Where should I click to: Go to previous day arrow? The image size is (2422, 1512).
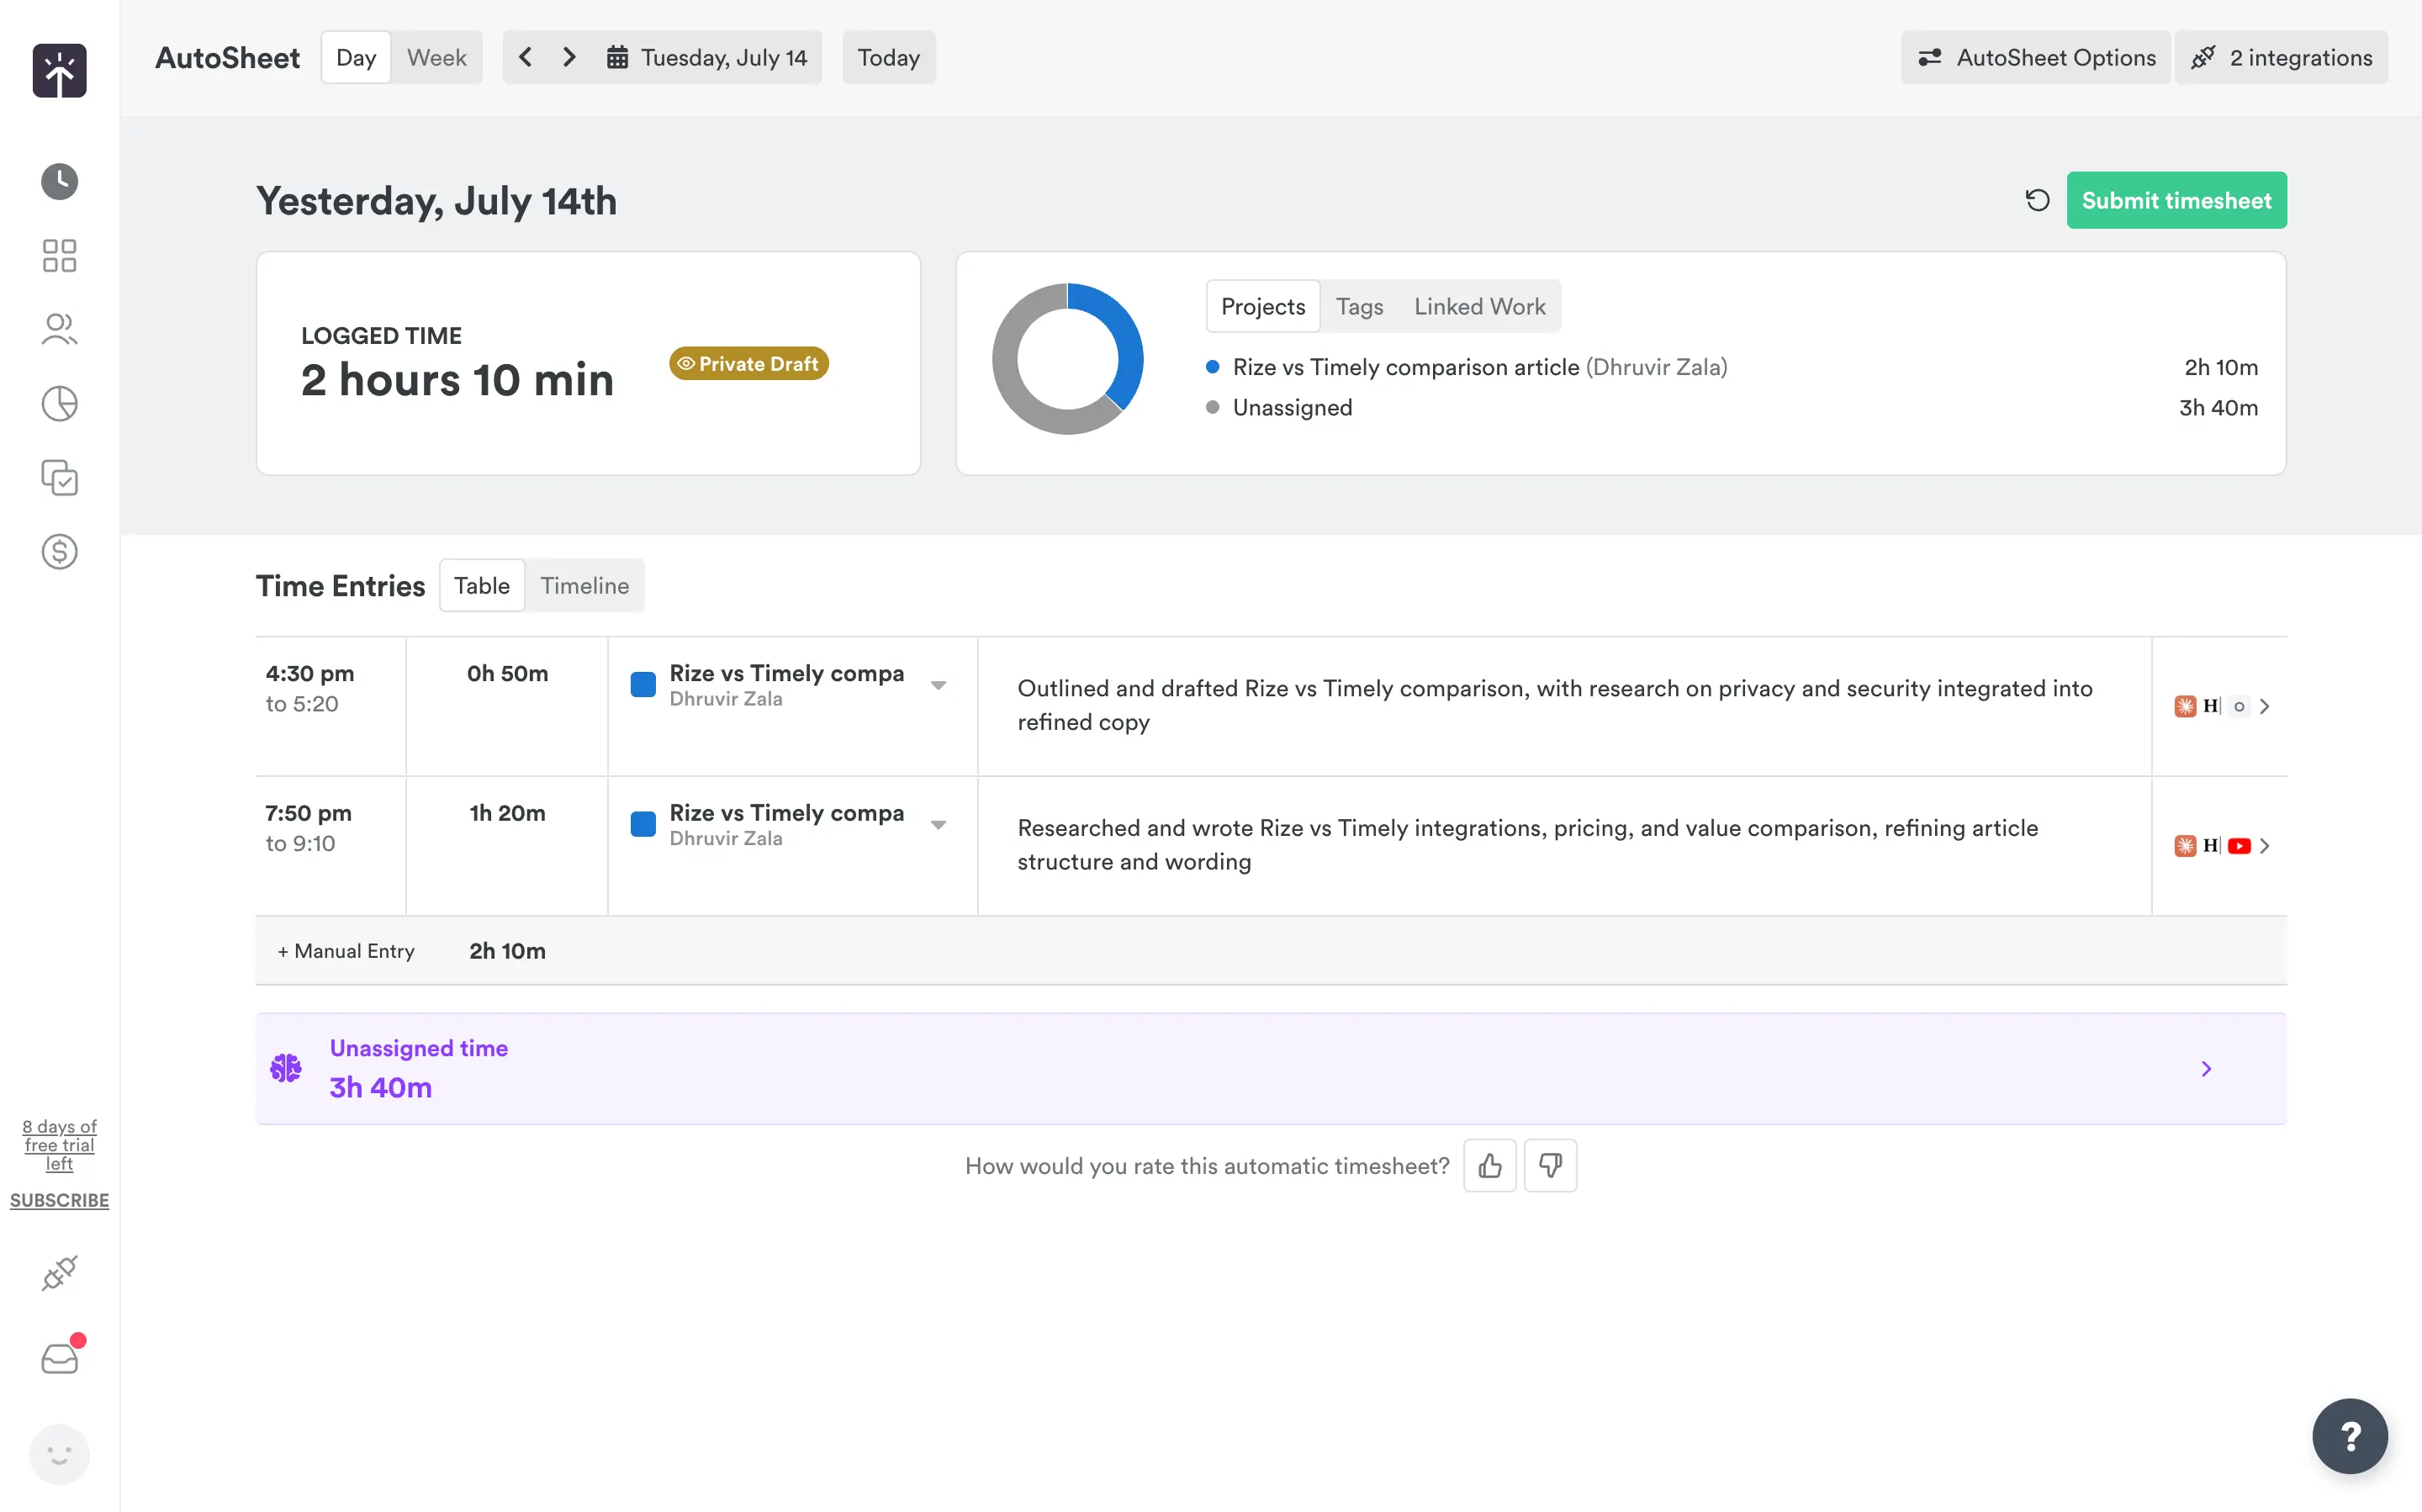point(525,57)
